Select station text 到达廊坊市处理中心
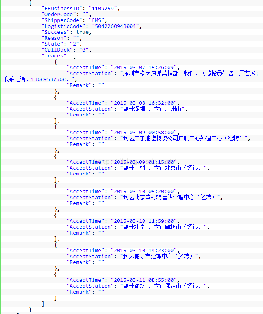Screen dimensions: 263x314 click(148, 256)
